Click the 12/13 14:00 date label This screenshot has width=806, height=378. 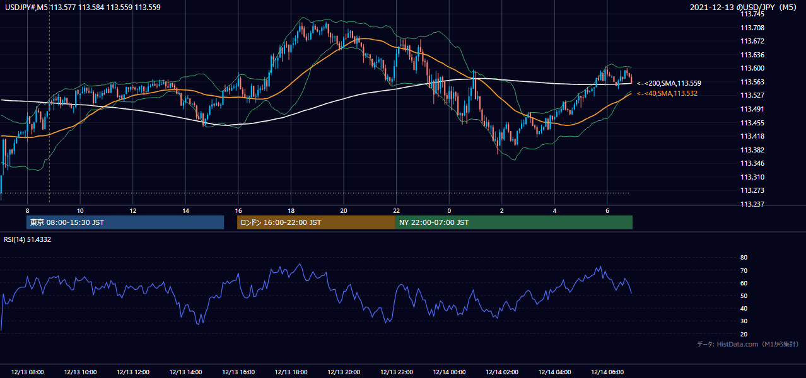[185, 372]
